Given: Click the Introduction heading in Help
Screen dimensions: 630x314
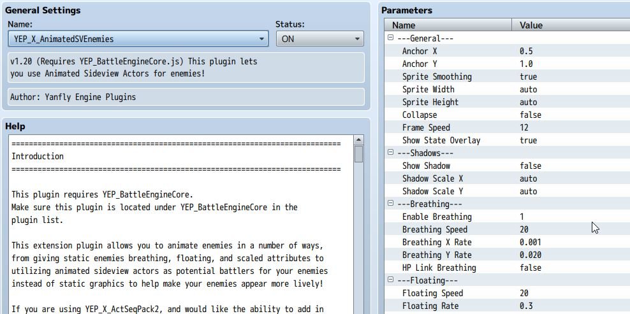Looking at the screenshot, I should pyautogui.click(x=38, y=156).
